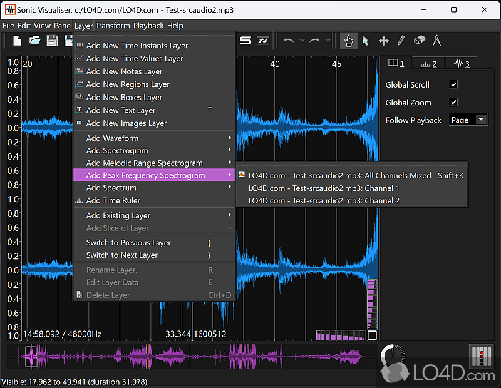Choose Add New Boxes Layer
The width and height of the screenshot is (501, 388).
click(x=154, y=97)
